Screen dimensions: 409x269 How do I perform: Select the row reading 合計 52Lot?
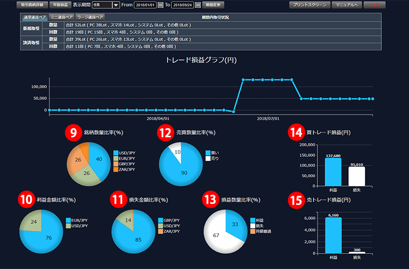[222, 25]
